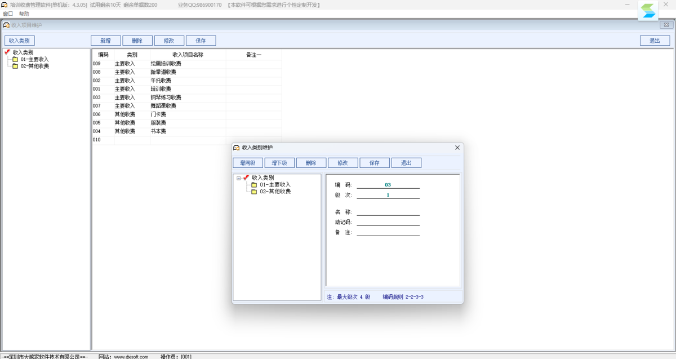The image size is (676, 359).
Task: Click the 编码规则 2-2-3-3 note in the dialog
Action: click(403, 296)
